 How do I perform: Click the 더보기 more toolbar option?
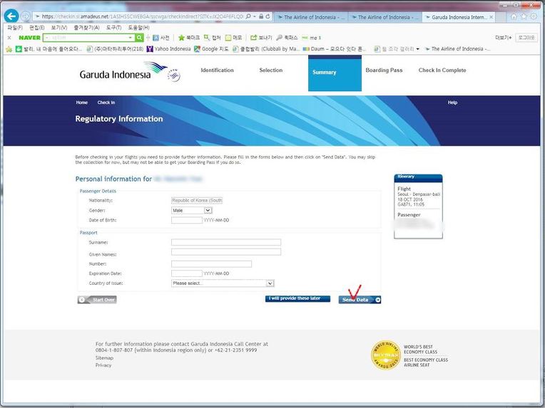[503, 38]
